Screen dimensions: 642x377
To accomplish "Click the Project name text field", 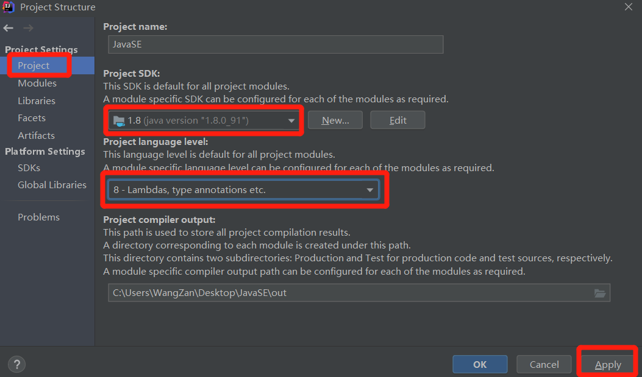I will point(275,44).
